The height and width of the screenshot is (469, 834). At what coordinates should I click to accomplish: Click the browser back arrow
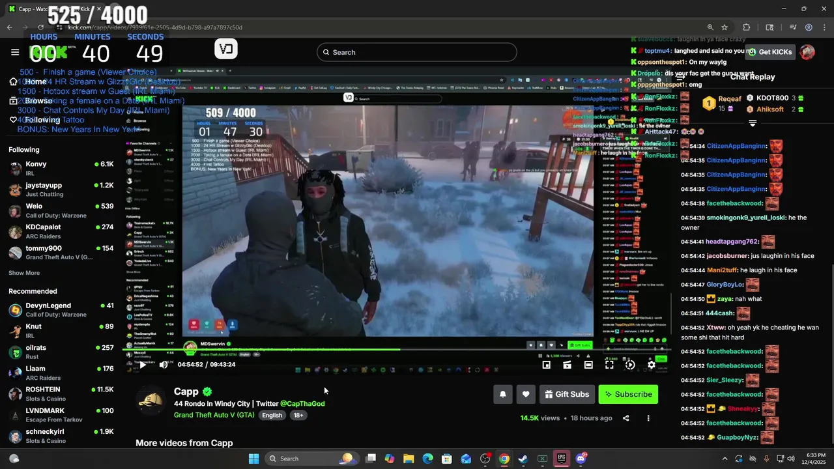(x=9, y=27)
